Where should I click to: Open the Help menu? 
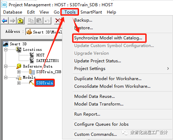[x=111, y=12]
